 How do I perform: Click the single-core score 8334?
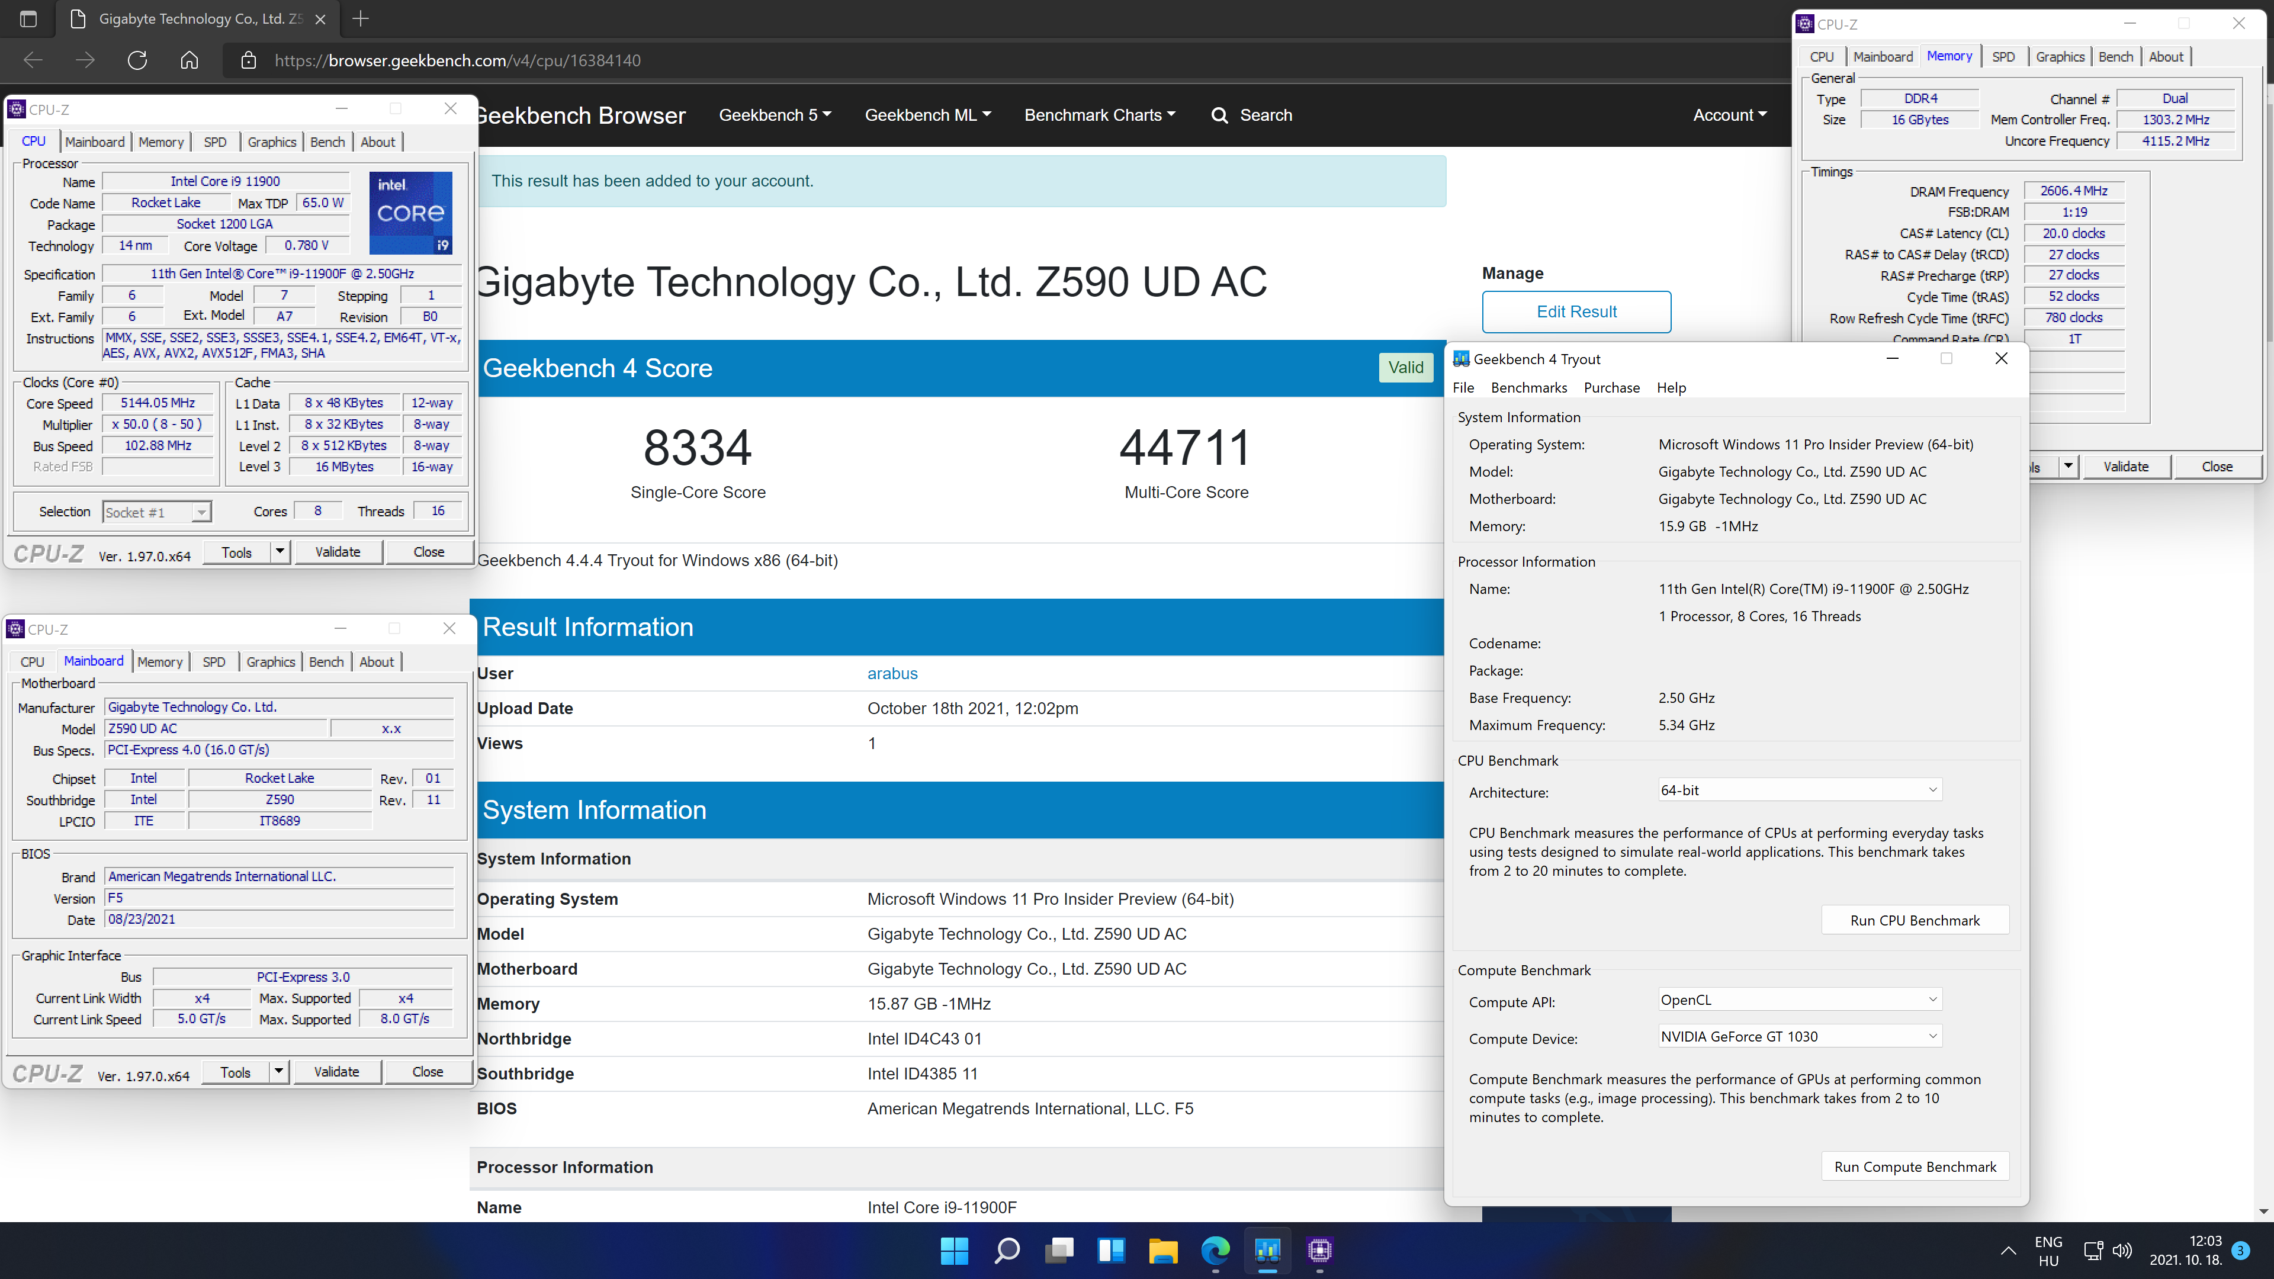[x=698, y=448]
